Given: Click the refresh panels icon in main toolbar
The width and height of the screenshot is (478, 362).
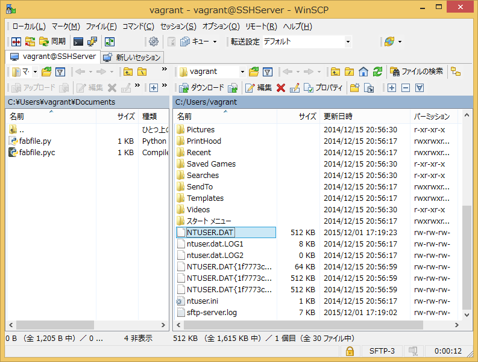Looking at the screenshot, I should (110, 41).
